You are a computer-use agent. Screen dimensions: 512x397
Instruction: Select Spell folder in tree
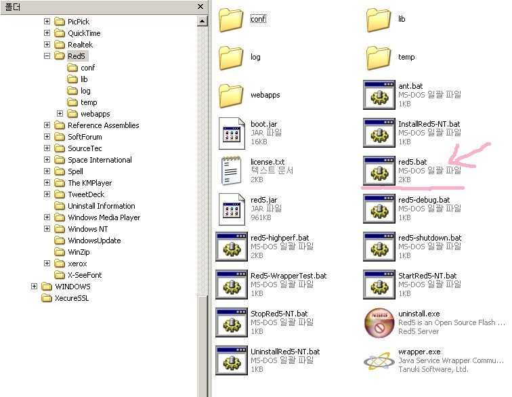(75, 171)
